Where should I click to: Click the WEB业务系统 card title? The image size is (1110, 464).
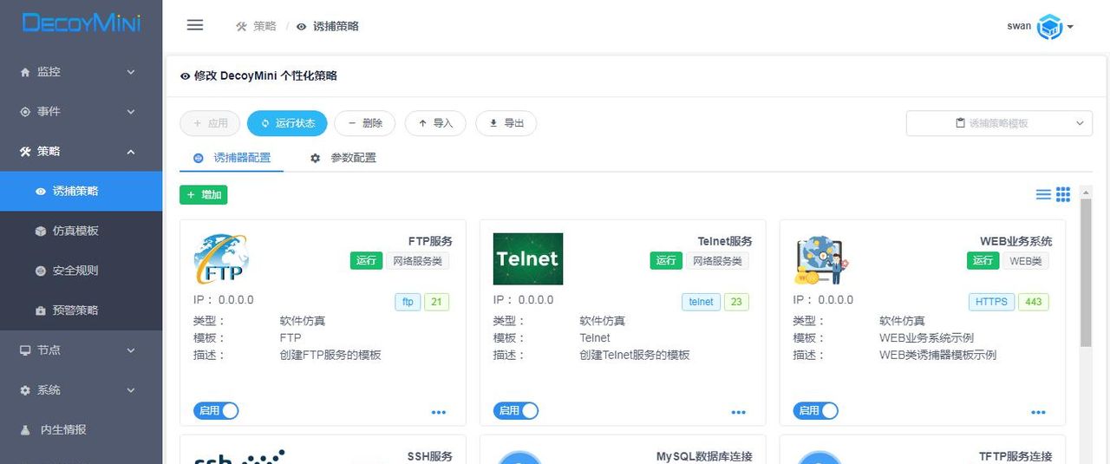click(x=1016, y=241)
